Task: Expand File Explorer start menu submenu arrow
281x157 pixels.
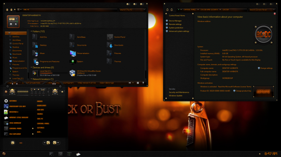Action: click(33, 134)
